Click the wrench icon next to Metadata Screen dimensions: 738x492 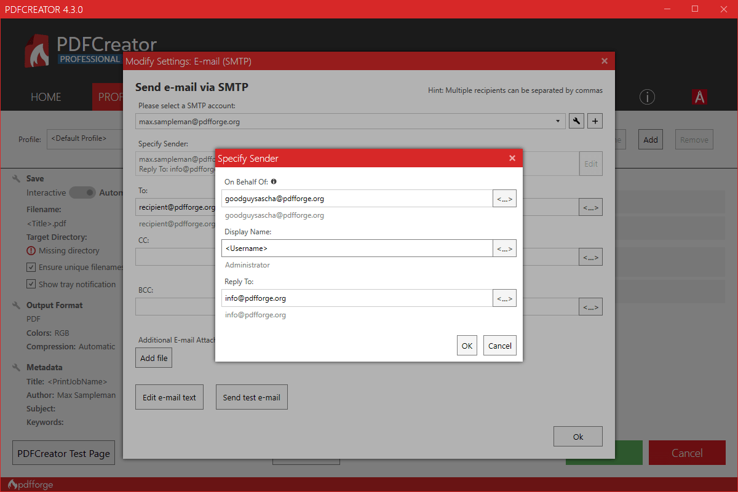coord(17,367)
